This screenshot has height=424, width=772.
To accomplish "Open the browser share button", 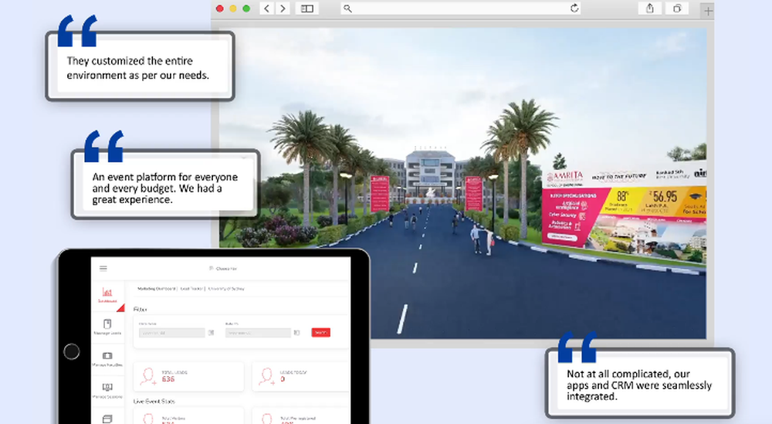I will coord(650,8).
